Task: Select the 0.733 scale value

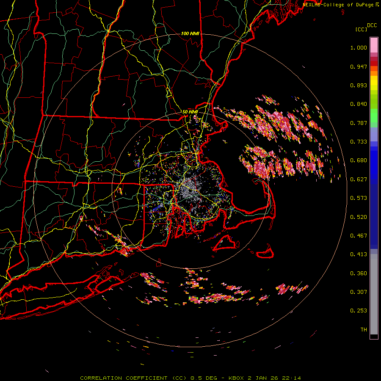Action: [359, 142]
